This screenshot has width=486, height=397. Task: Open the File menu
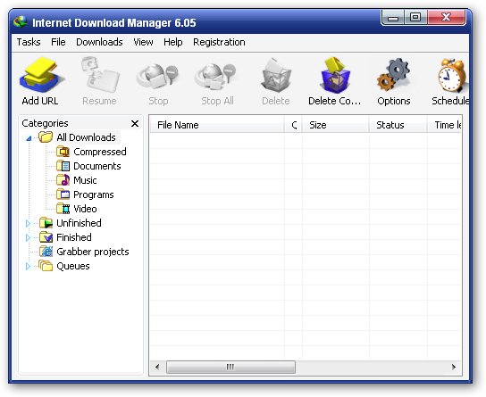(58, 42)
